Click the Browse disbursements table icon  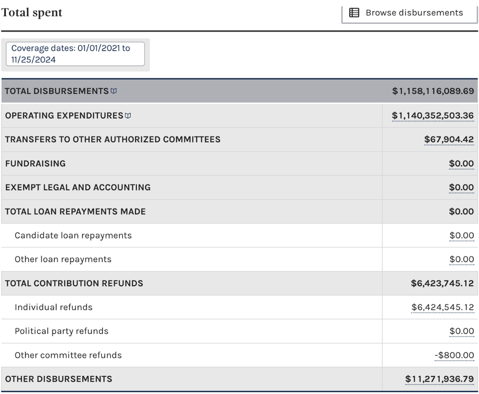354,13
